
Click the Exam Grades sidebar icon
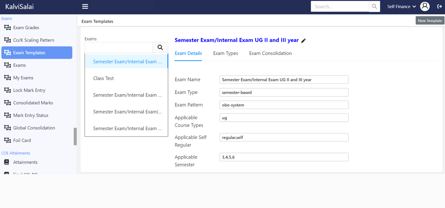(x=8, y=27)
